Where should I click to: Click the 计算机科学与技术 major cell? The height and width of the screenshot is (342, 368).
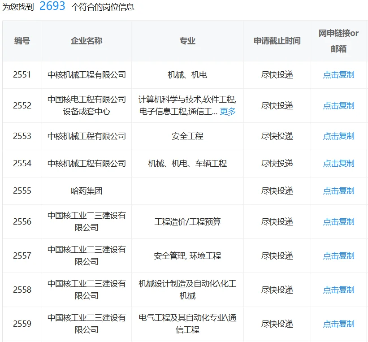187,106
